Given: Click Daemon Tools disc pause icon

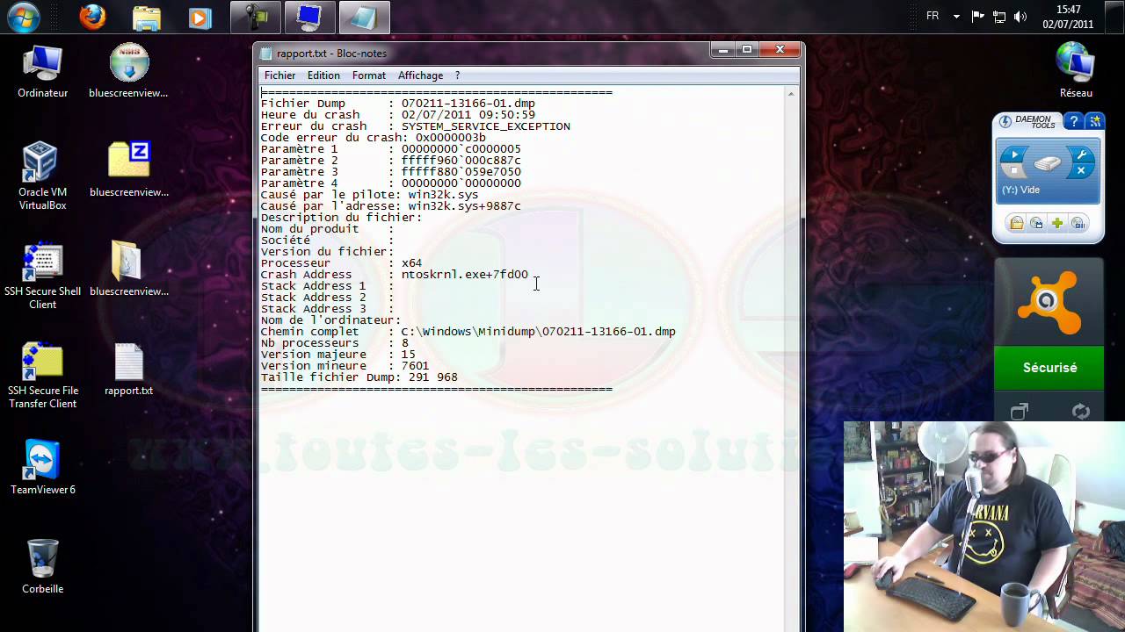Looking at the screenshot, I should pos(1078,223).
